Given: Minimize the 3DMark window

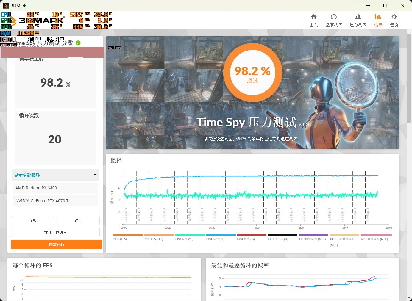Looking at the screenshot, I should pyautogui.click(x=368, y=6).
